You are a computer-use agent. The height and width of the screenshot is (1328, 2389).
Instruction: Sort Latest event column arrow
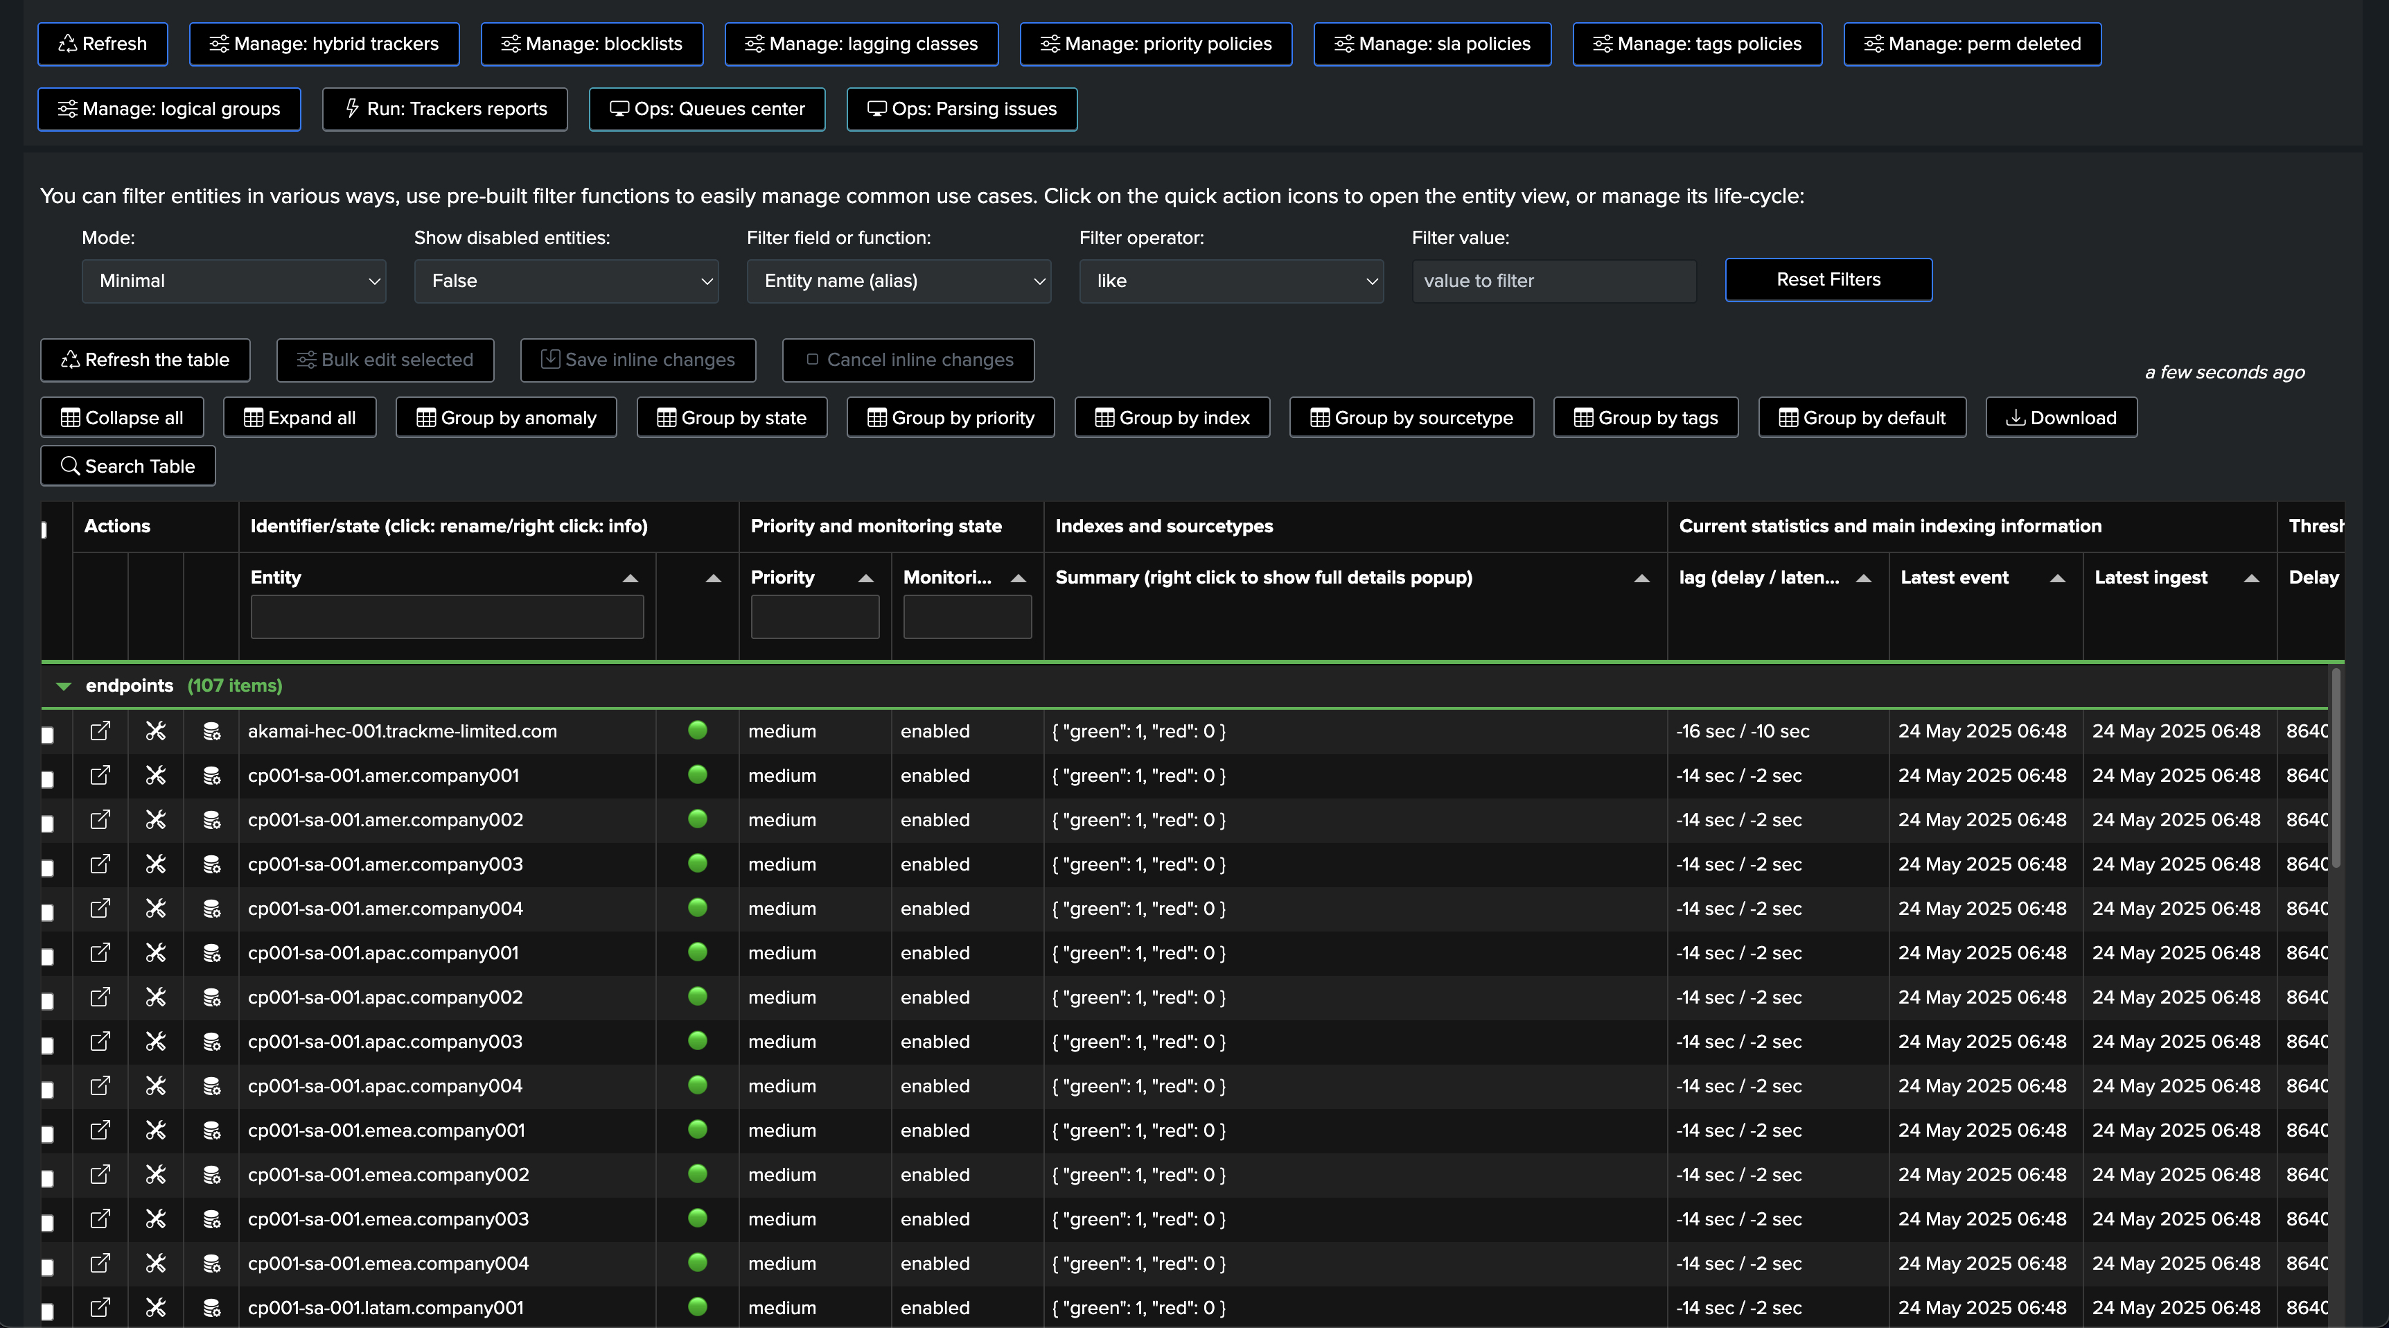pyautogui.click(x=2057, y=578)
